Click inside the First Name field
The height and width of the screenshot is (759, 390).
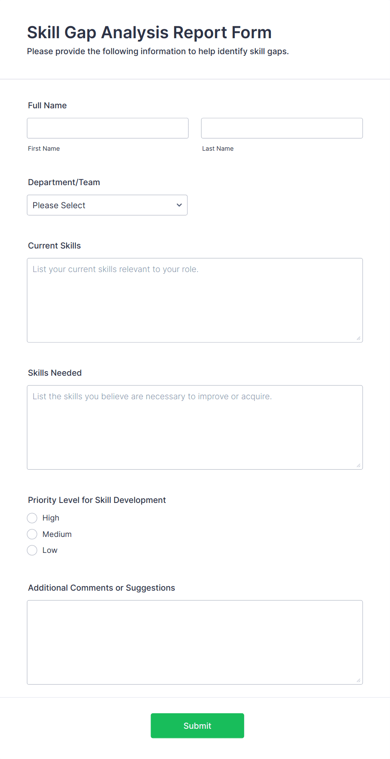107,128
